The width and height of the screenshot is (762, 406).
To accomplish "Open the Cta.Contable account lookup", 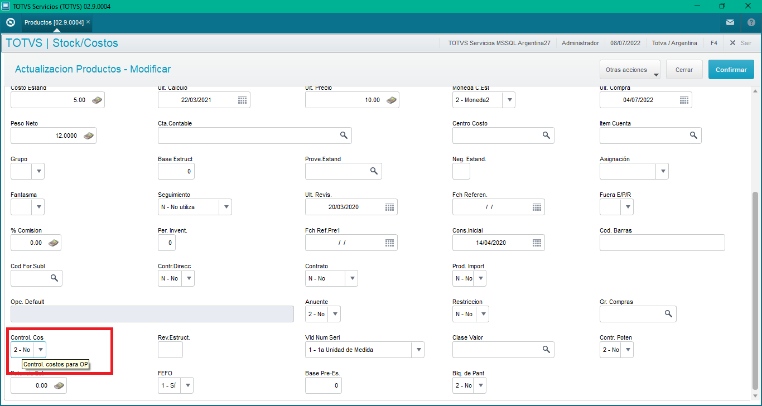I will (344, 135).
